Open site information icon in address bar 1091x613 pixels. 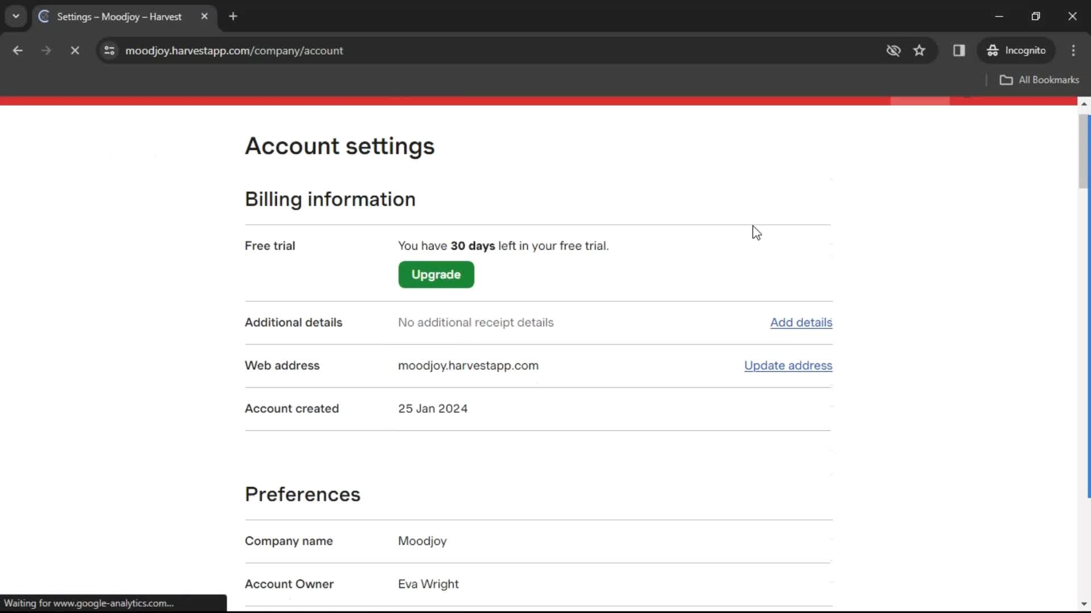pyautogui.click(x=110, y=51)
